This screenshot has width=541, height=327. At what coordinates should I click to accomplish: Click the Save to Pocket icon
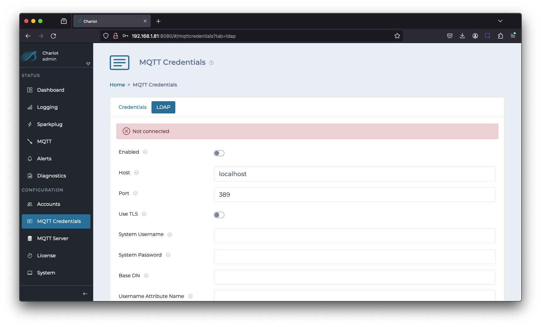[x=450, y=36]
